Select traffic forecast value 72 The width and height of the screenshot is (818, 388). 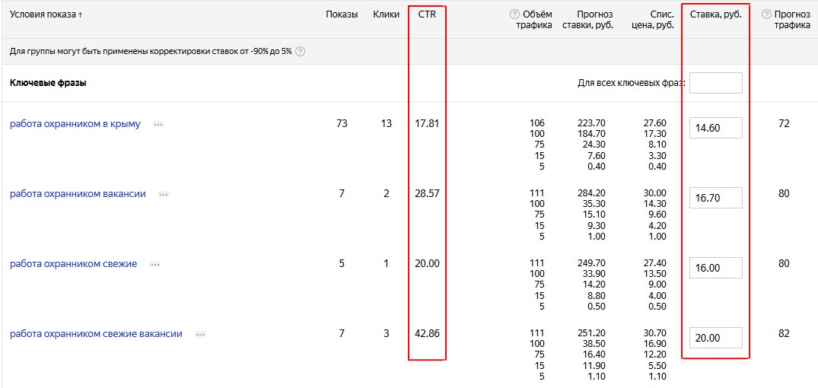[784, 124]
